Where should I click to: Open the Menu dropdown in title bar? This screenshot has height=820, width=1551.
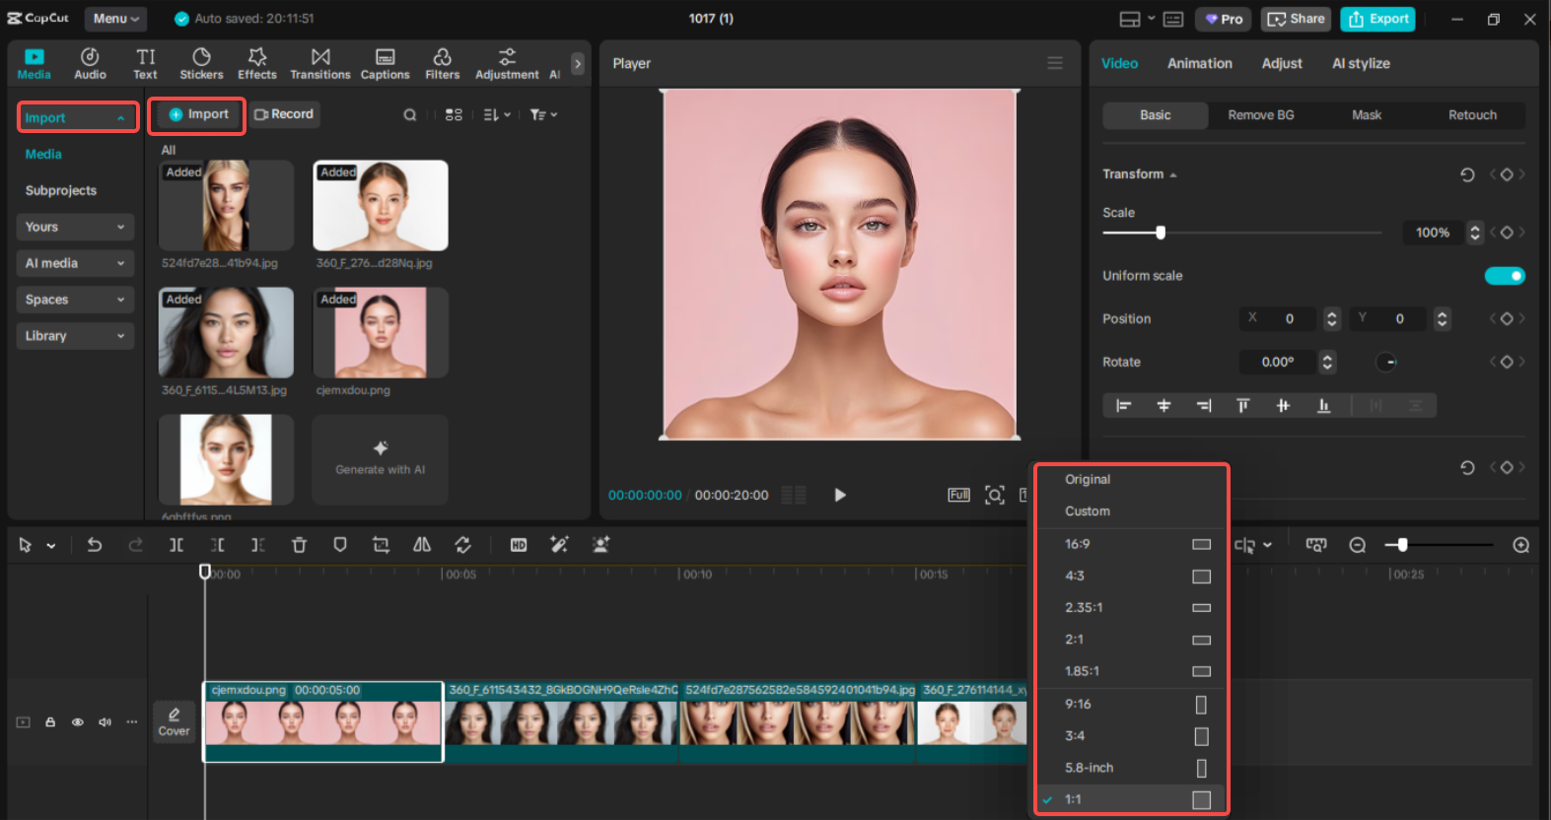coord(115,19)
